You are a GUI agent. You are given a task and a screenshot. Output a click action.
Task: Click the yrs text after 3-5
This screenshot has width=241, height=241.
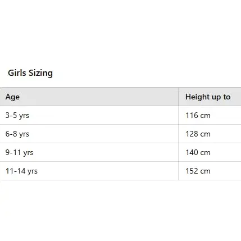pyautogui.click(x=24, y=116)
